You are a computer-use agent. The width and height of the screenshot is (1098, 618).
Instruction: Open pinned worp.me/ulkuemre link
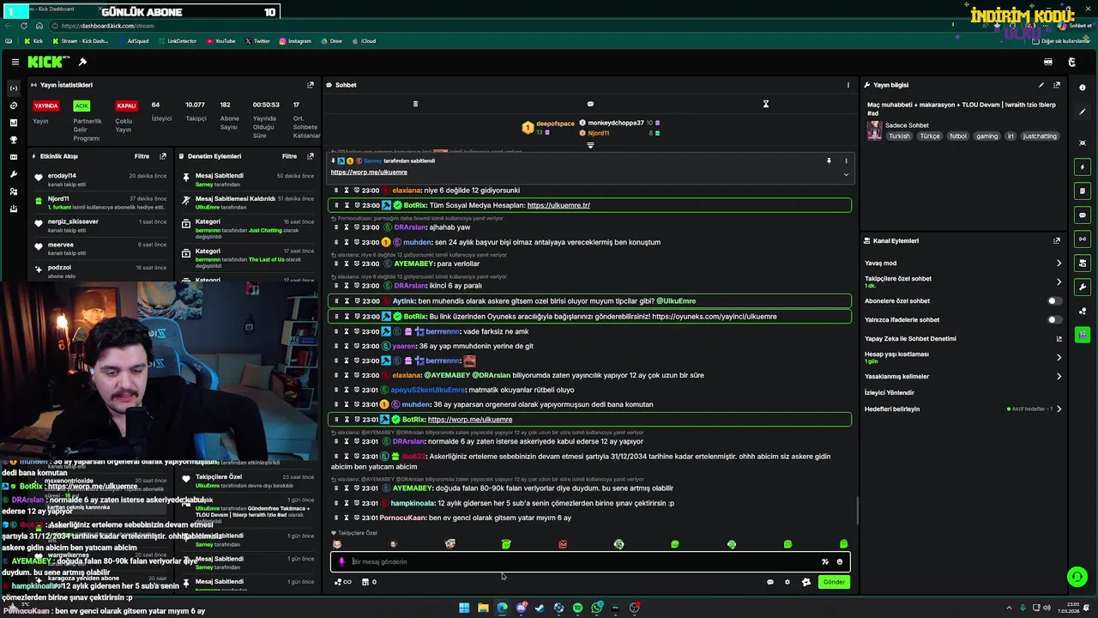pyautogui.click(x=369, y=173)
